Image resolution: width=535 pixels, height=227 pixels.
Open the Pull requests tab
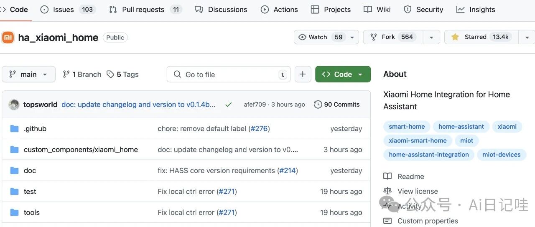tap(145, 10)
